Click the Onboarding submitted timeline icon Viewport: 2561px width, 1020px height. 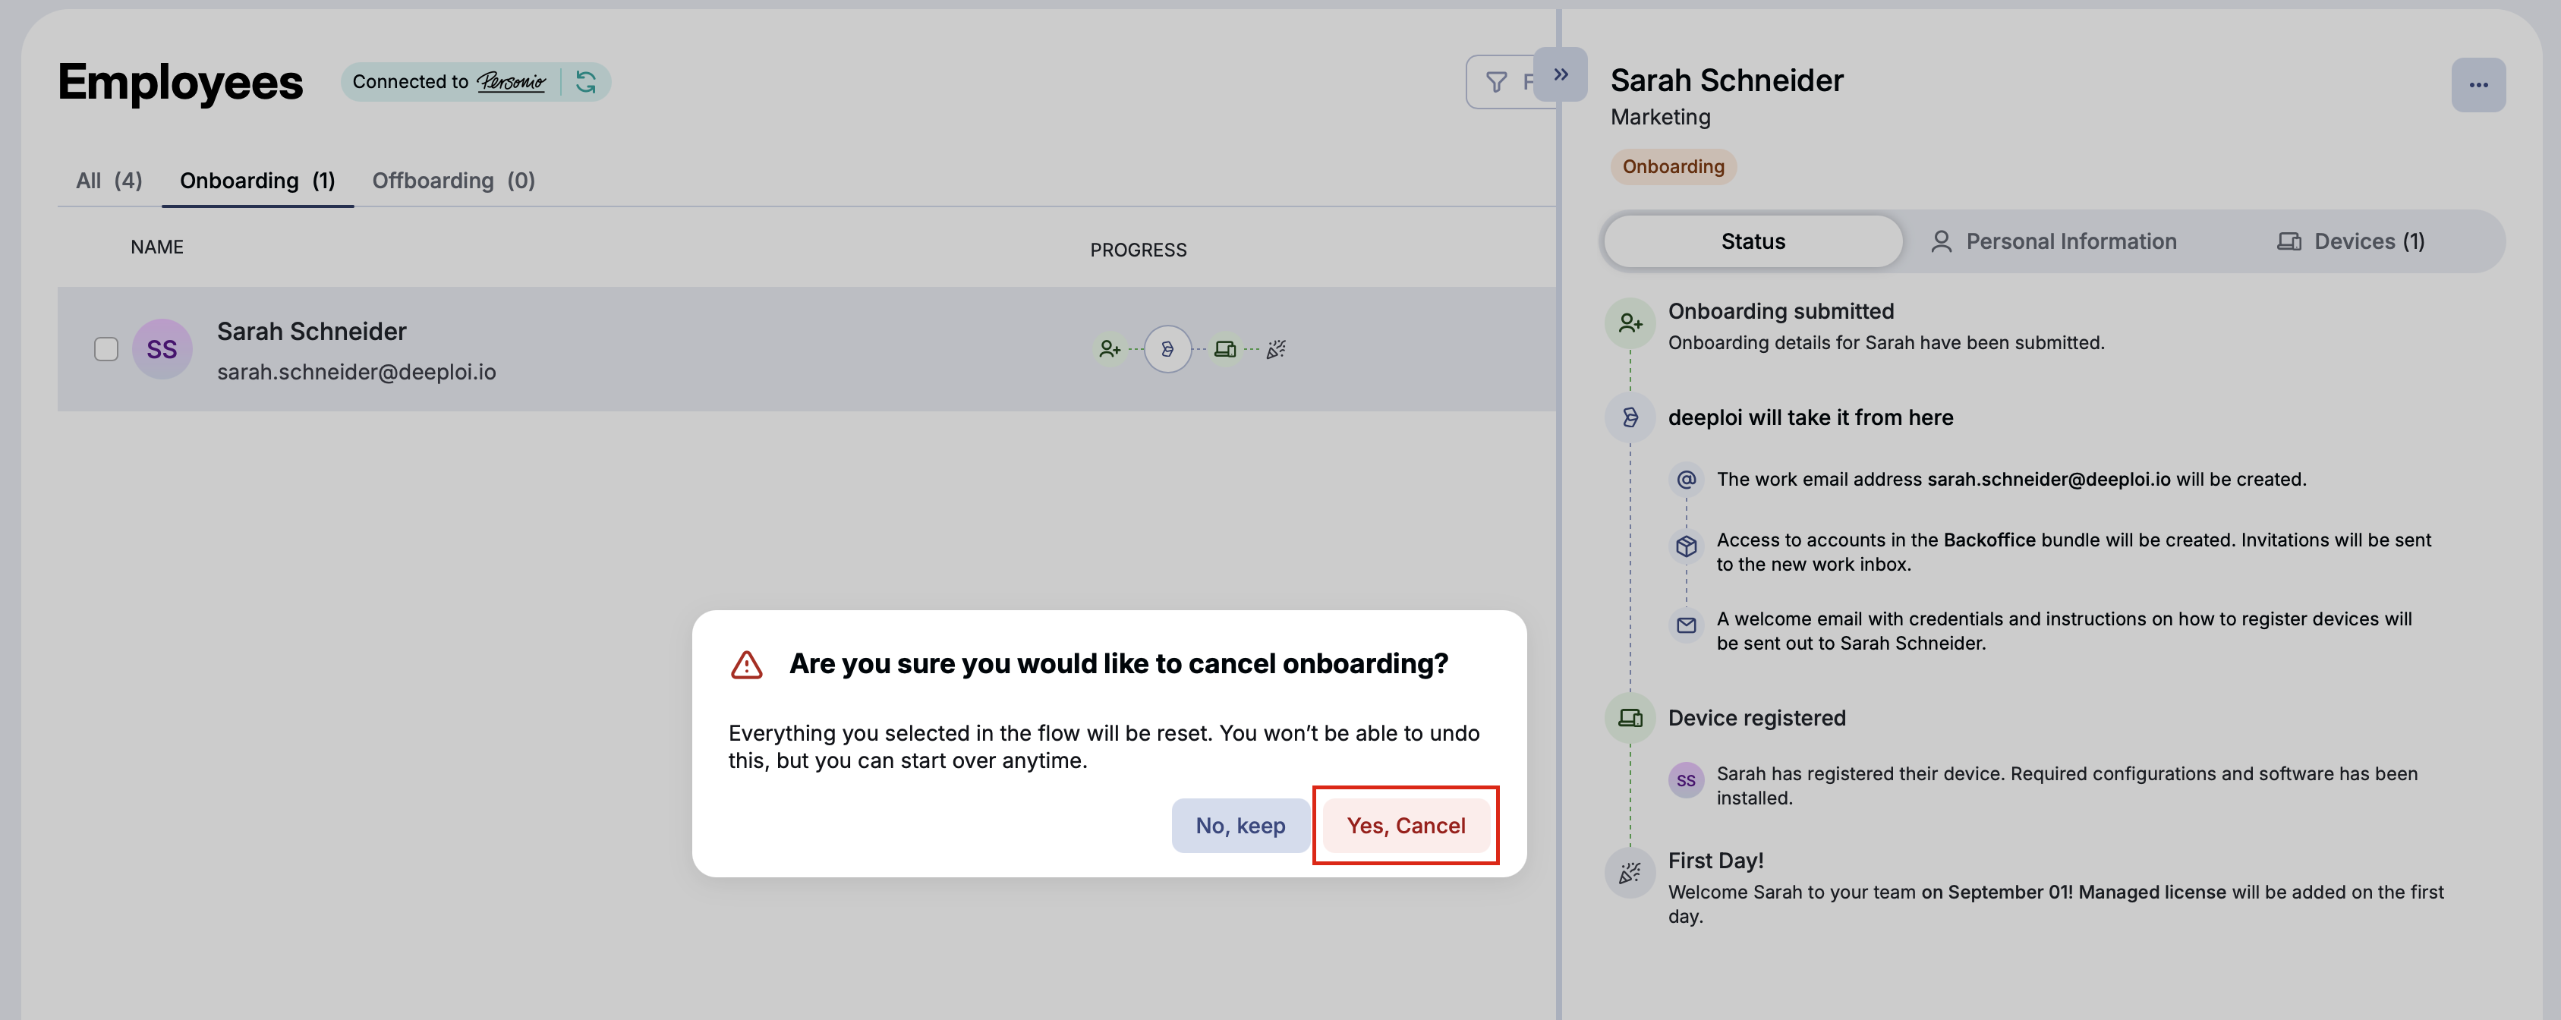coord(1630,323)
